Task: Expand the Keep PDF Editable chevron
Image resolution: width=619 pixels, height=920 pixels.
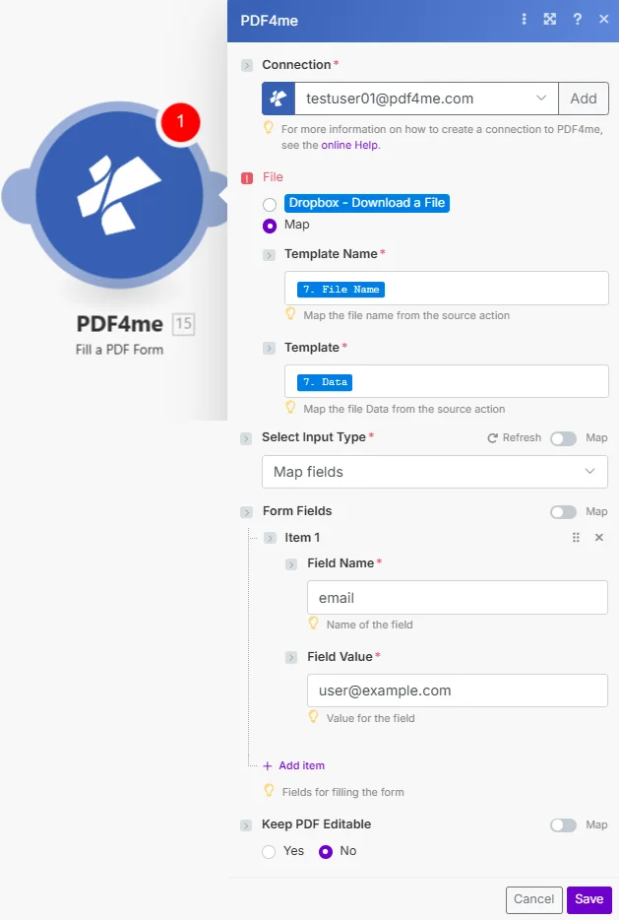Action: click(x=246, y=825)
